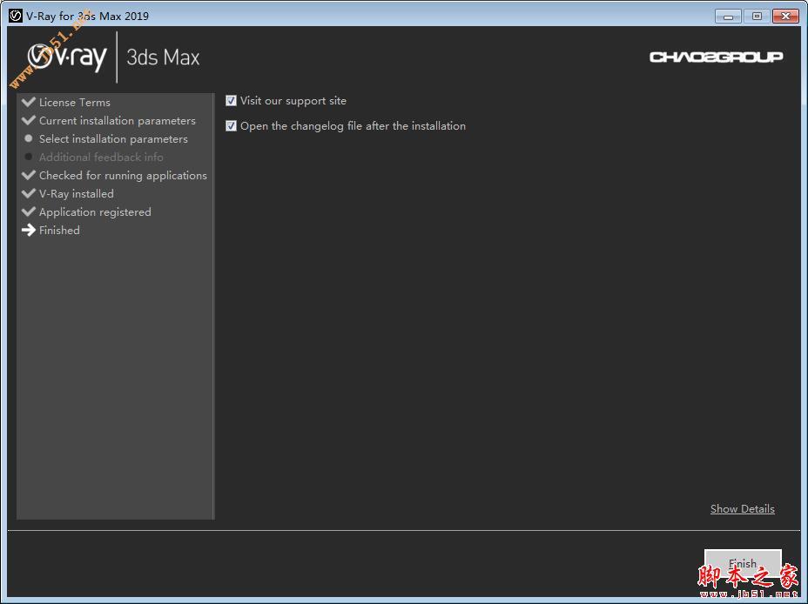The width and height of the screenshot is (808, 604).
Task: Select the Finished step
Action: [x=59, y=230]
